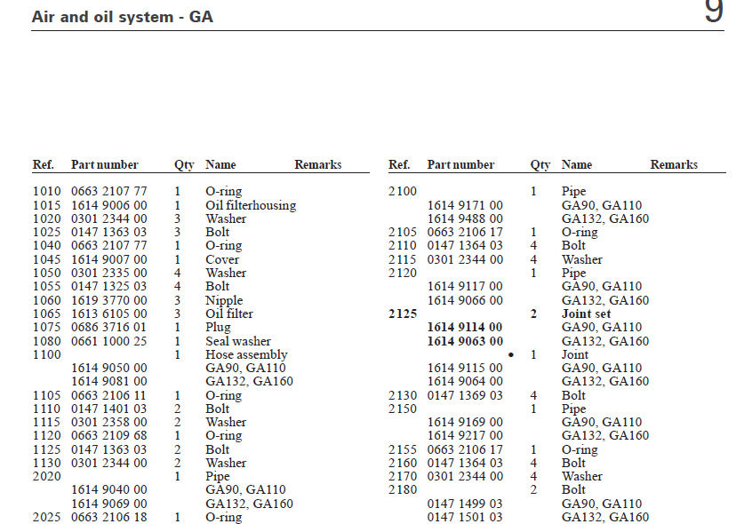
Task: Click ref number 1065
Action: pos(46,314)
